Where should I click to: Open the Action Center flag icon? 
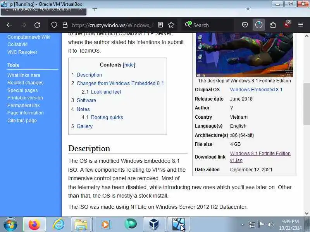pos(261,225)
